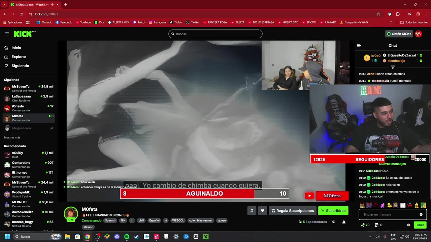Click the br0k0 username on leaderboard
Viewport: 431px width, 242px height.
point(376,56)
